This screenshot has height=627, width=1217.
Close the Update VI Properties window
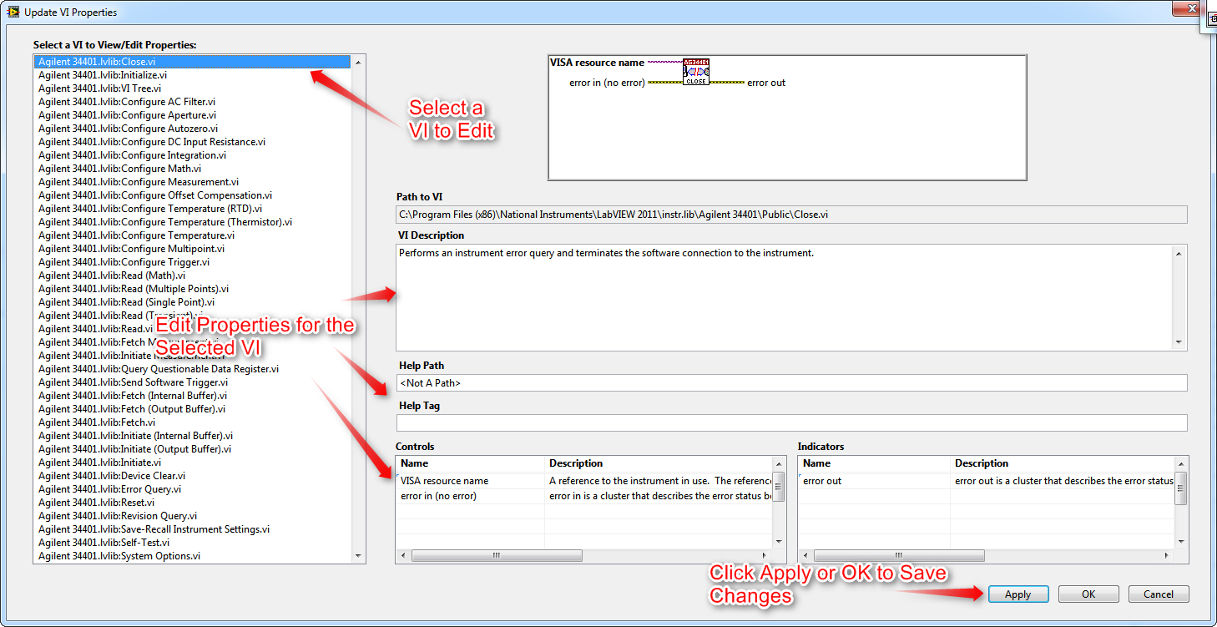tap(1188, 8)
